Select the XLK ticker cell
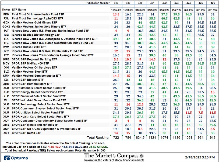Viewport: 219px width, 162px height. pyautogui.click(x=6, y=104)
